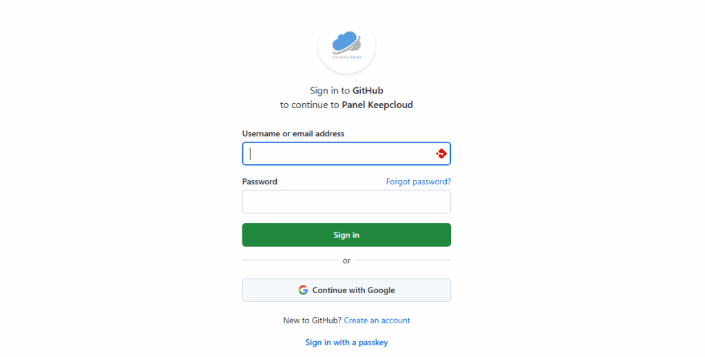This screenshot has width=705, height=357.
Task: Click the small Keepcloud wordmark under the cloud
Action: pos(346,57)
